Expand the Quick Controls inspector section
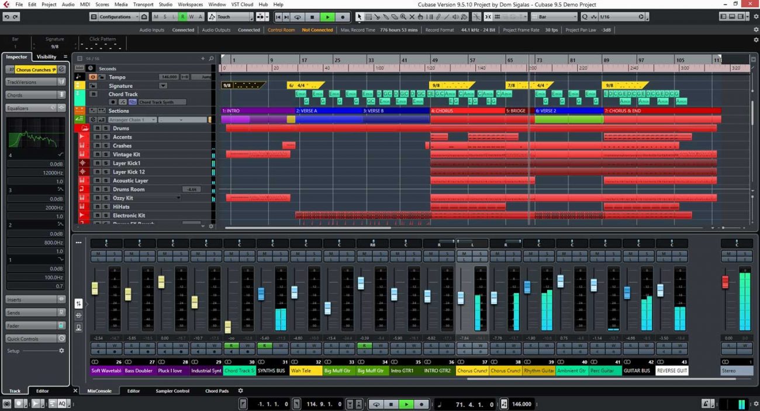This screenshot has width=760, height=411. [35, 339]
